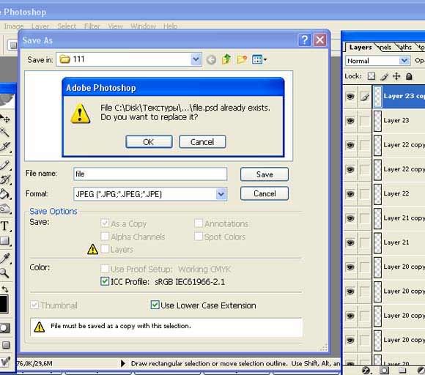Select the Magic Wand tool
Screen dimensions: 425x375
tap(5, 133)
